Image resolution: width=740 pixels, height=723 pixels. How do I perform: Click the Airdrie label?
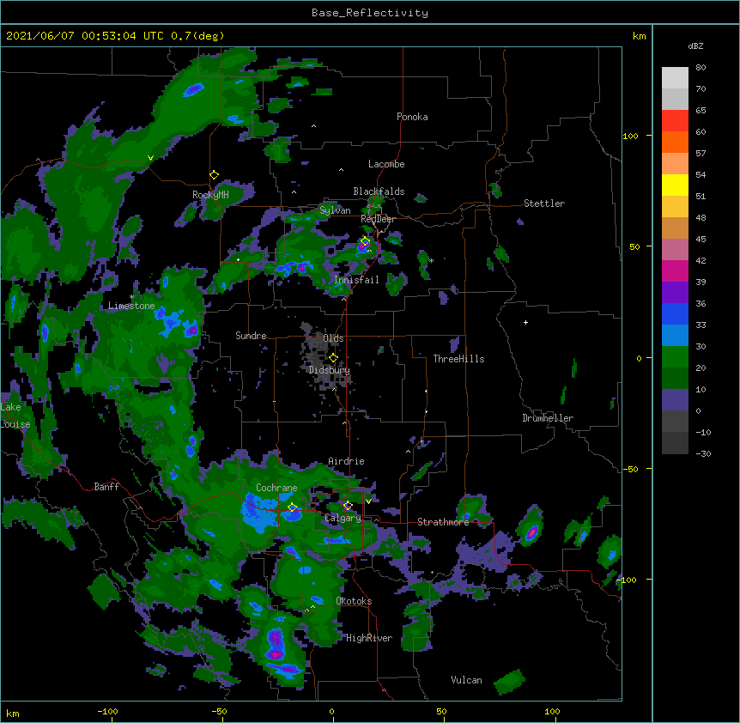click(x=346, y=461)
